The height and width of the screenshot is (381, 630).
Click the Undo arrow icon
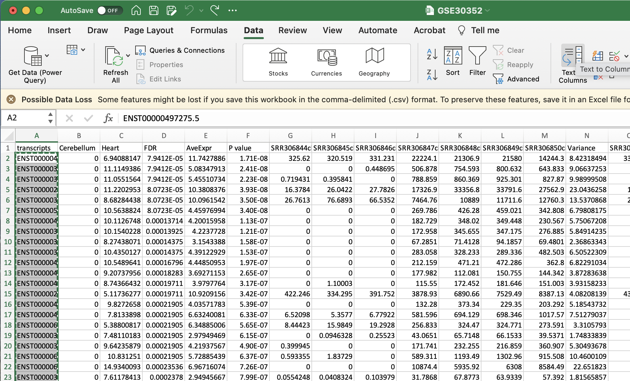[x=189, y=10]
